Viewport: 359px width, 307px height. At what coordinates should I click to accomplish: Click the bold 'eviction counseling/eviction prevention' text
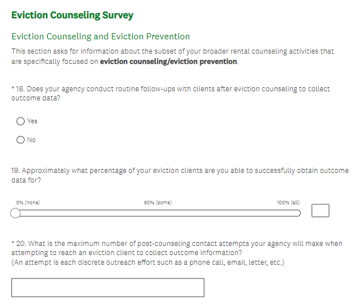(x=168, y=62)
